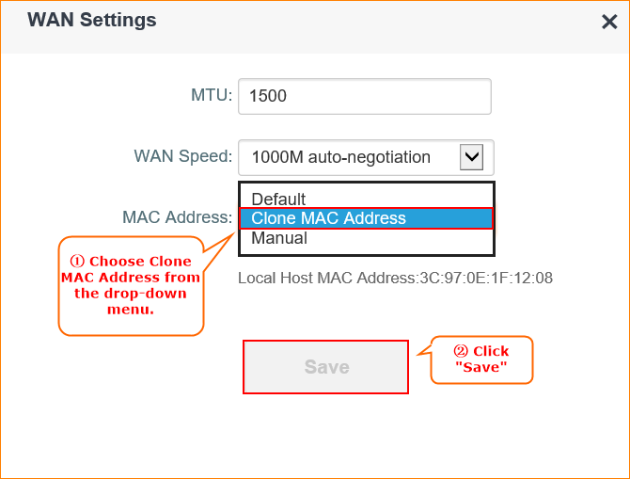Click the MTU label
The image size is (630, 479).
click(x=211, y=95)
